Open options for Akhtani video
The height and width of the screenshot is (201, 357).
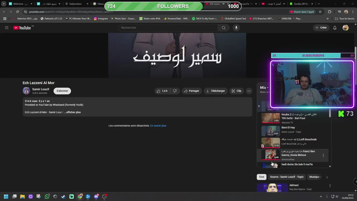pyautogui.click(x=330, y=186)
